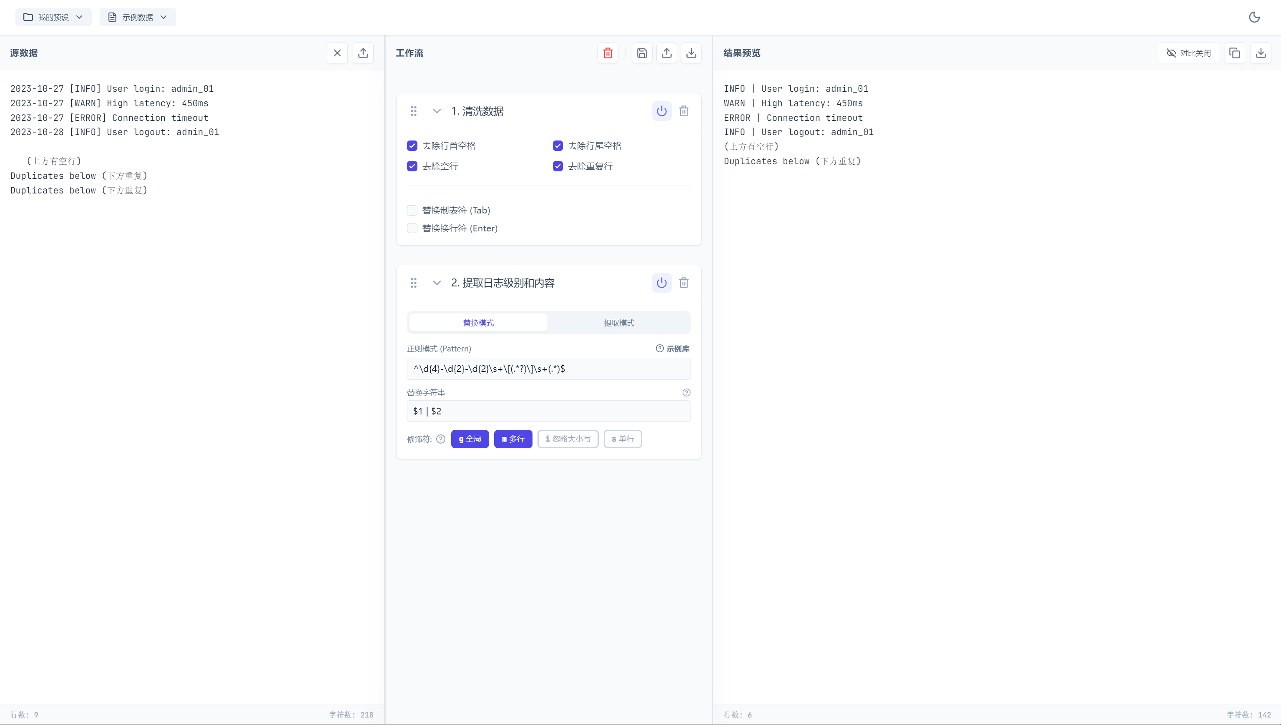Delete the entire workflow with the red trash icon
The height and width of the screenshot is (725, 1281).
click(608, 53)
